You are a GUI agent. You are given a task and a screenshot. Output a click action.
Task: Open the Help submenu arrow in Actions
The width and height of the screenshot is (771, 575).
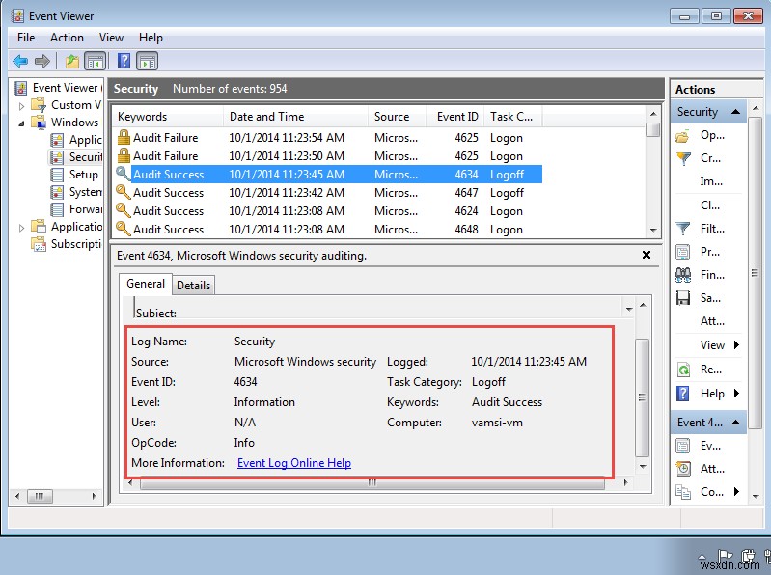click(736, 394)
